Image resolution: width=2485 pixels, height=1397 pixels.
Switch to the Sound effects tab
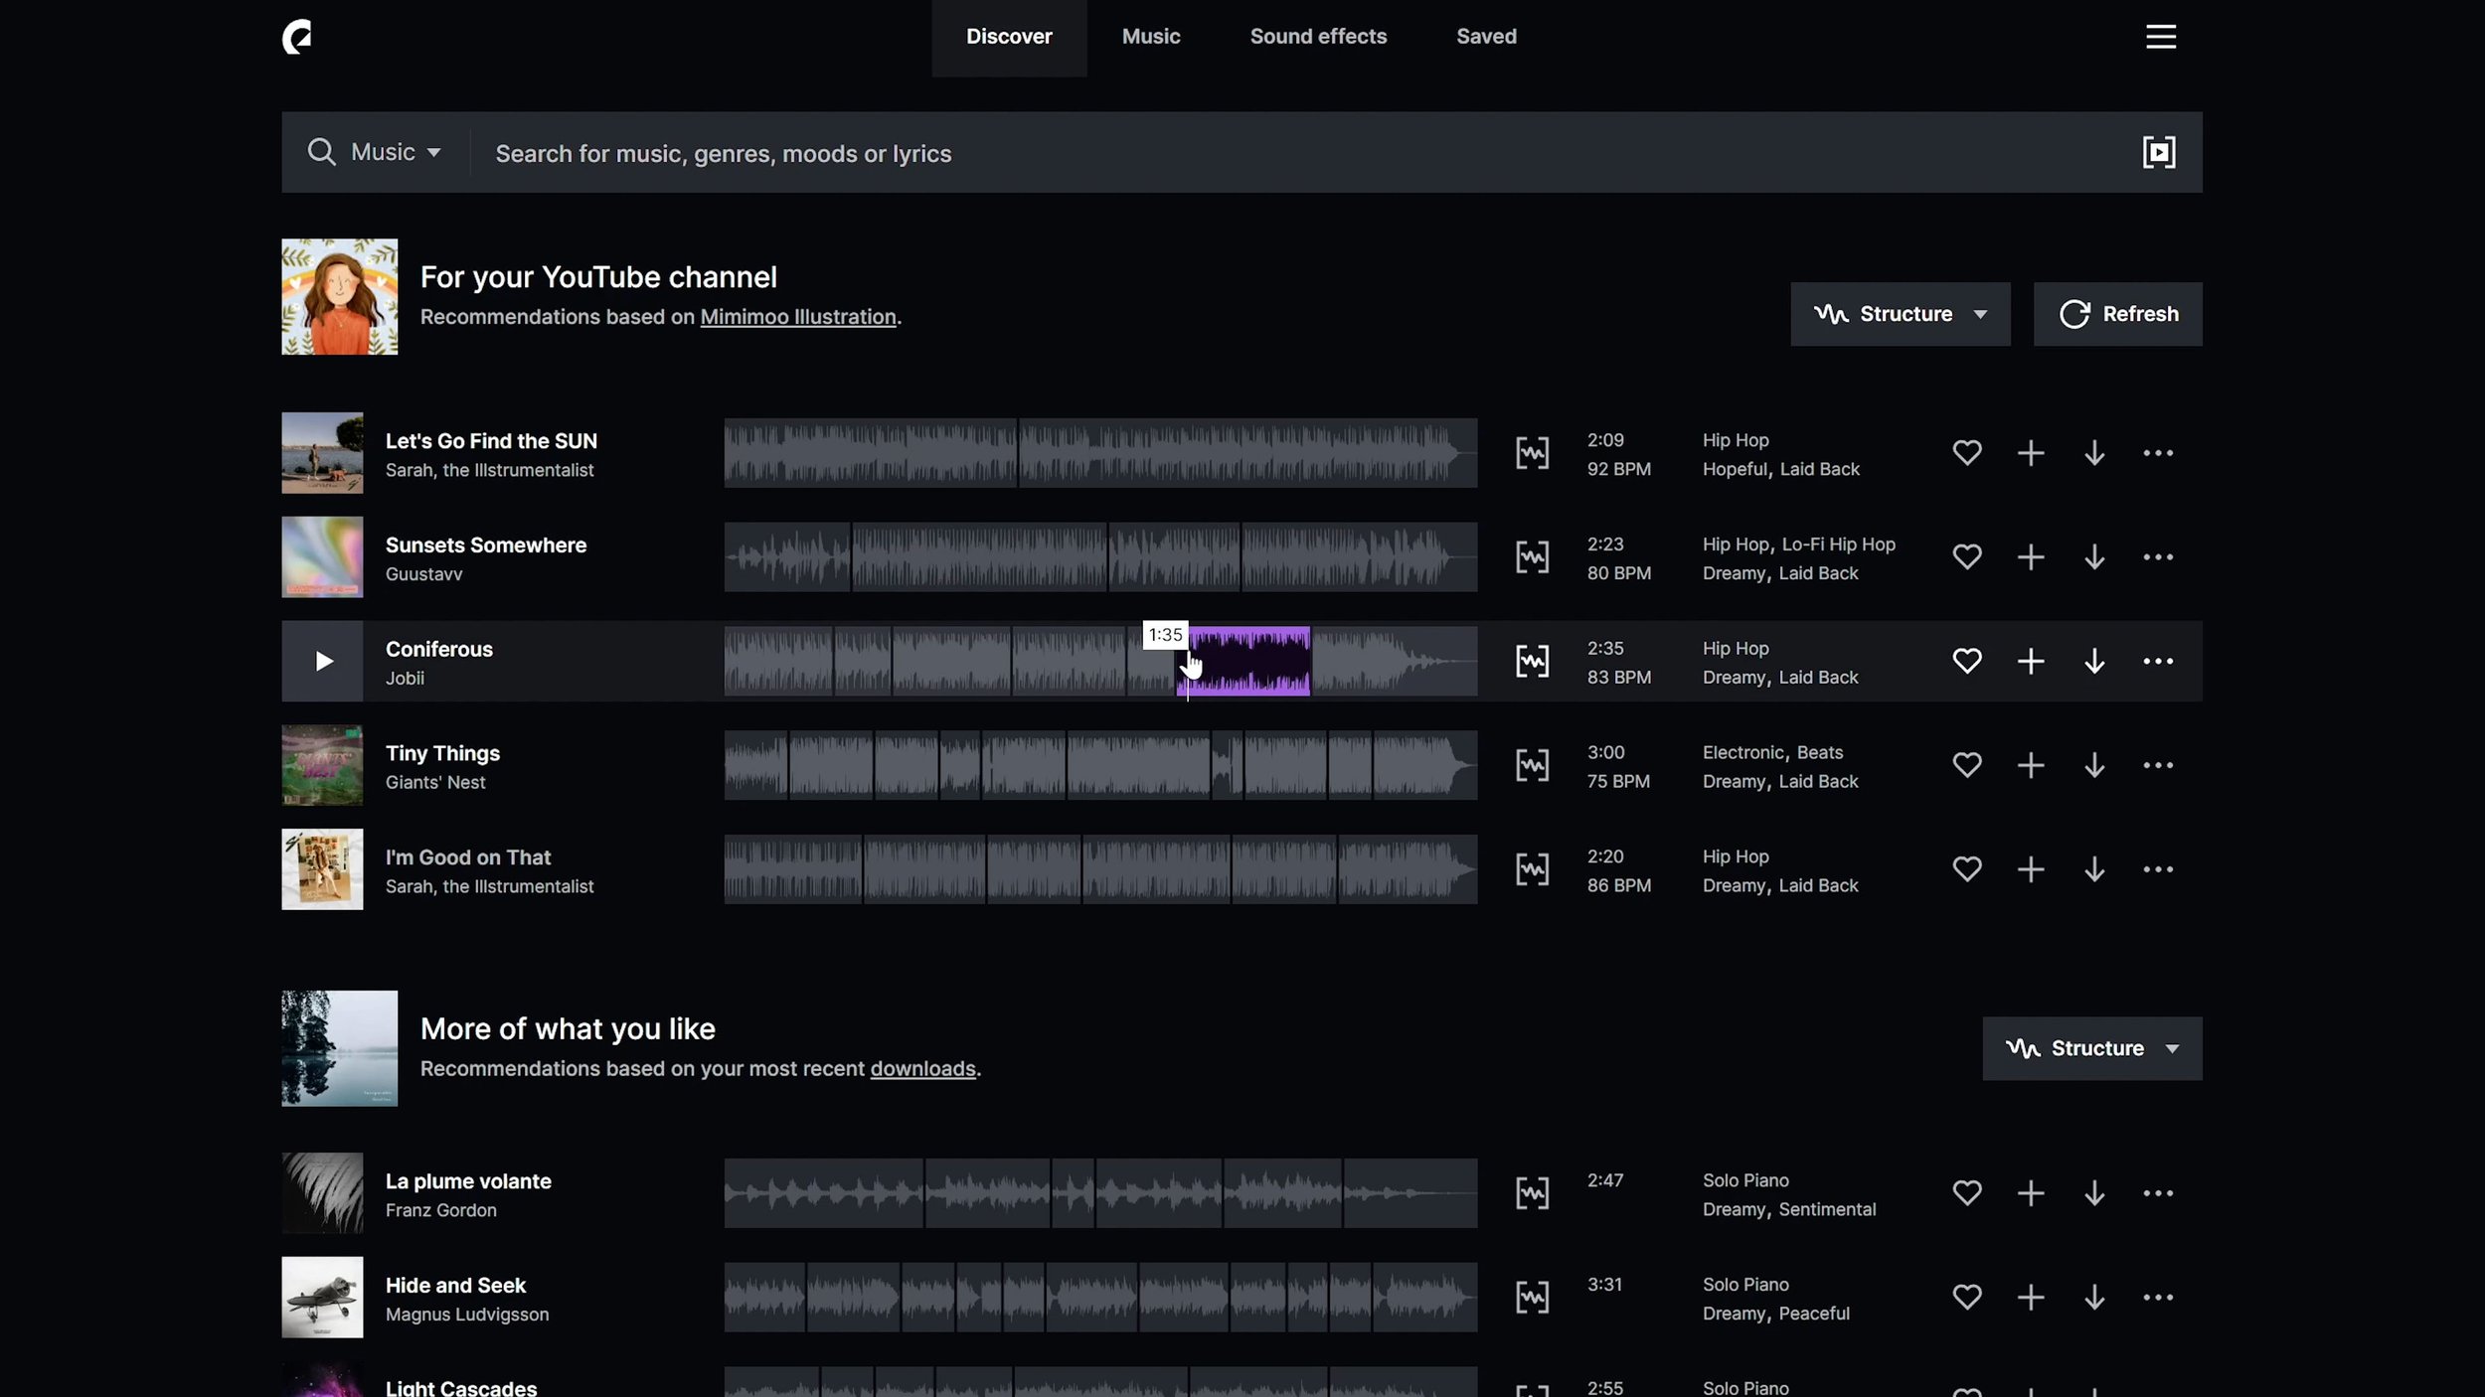click(x=1318, y=37)
